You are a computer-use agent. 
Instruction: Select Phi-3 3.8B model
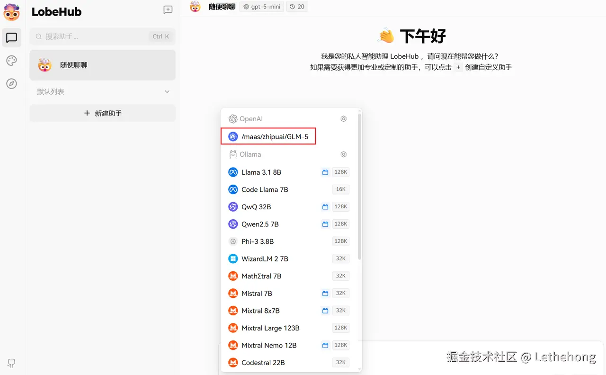tap(289, 241)
